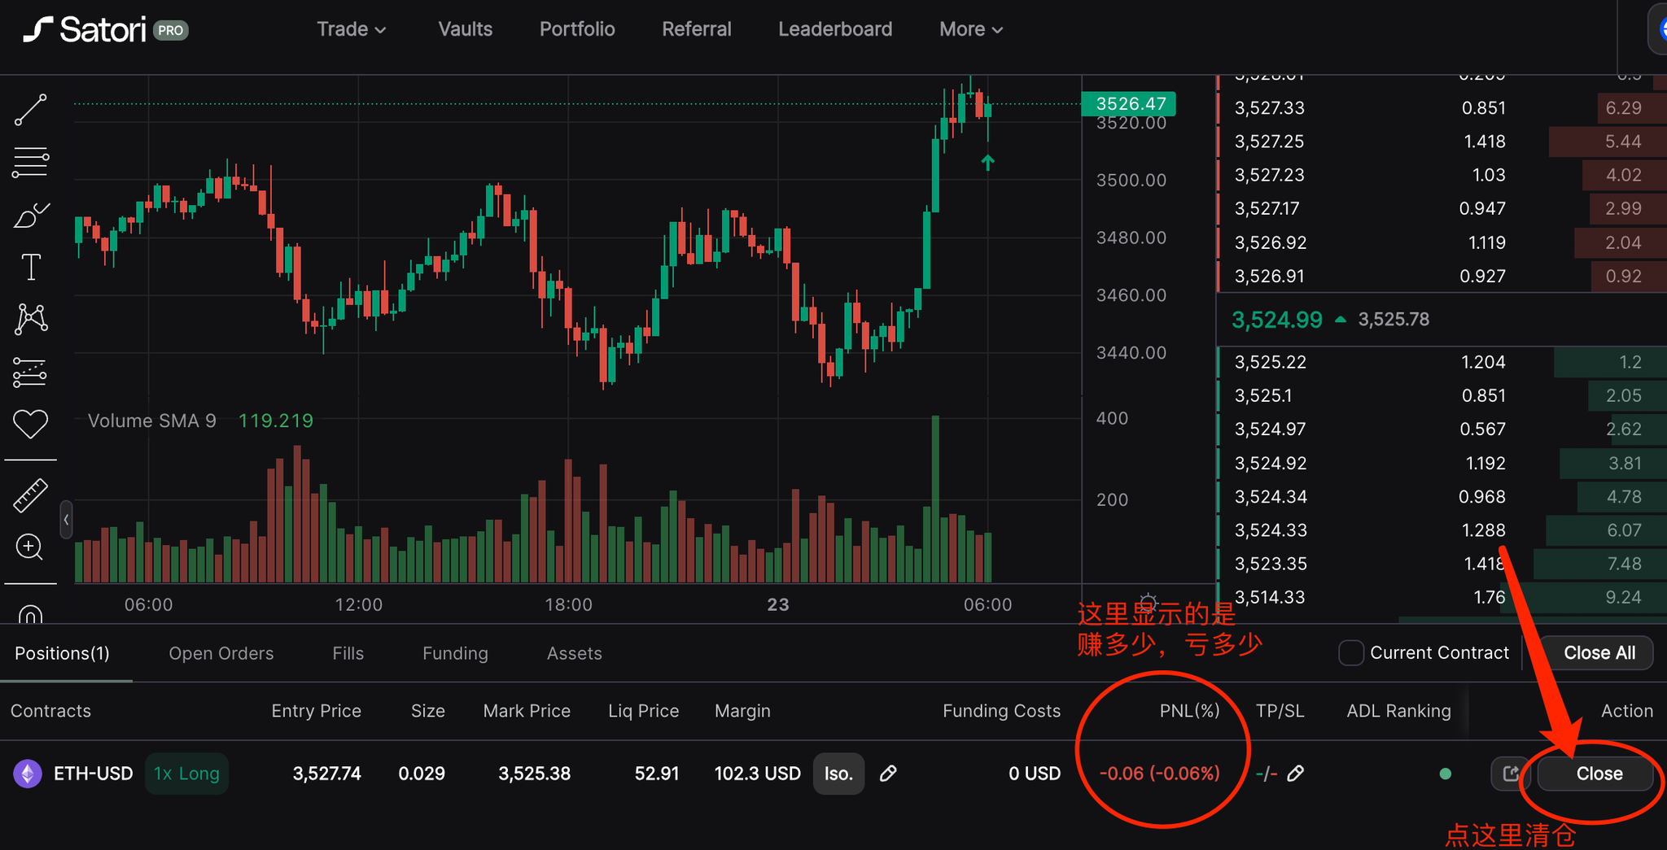Click the zoom in magnifier tool
Screen dimensions: 1667x850
pyautogui.click(x=30, y=547)
